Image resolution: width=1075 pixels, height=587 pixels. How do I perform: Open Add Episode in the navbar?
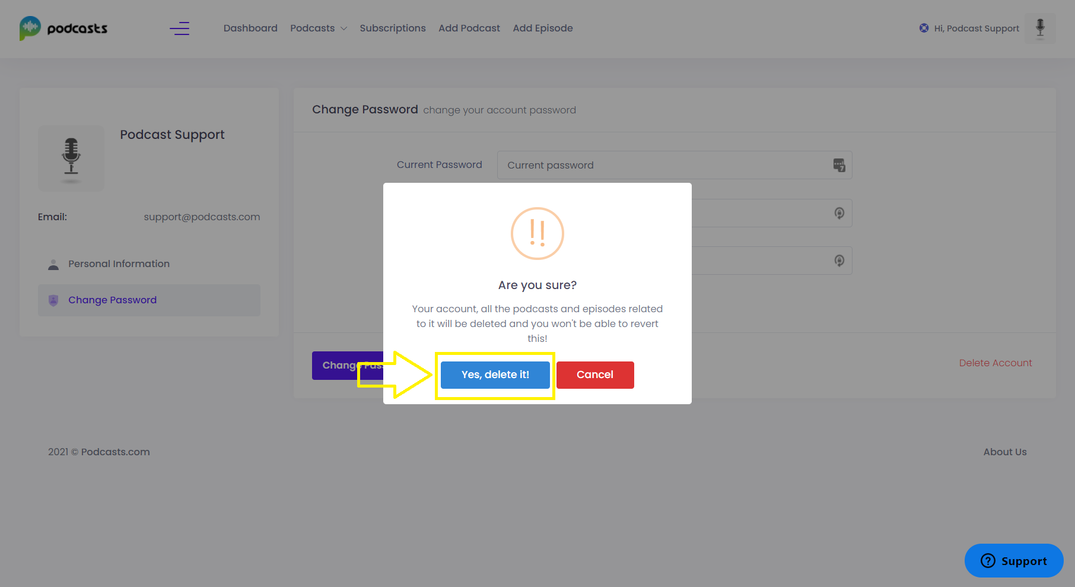pyautogui.click(x=543, y=28)
